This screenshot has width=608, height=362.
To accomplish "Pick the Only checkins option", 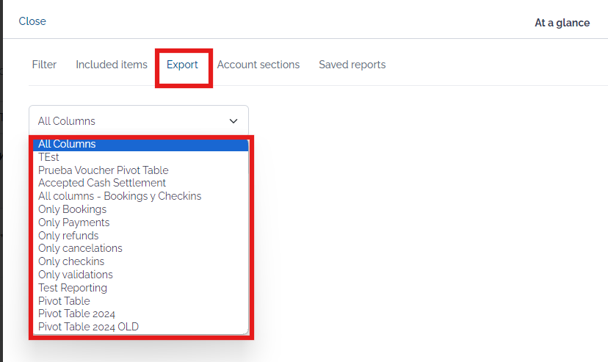I will coord(141,261).
